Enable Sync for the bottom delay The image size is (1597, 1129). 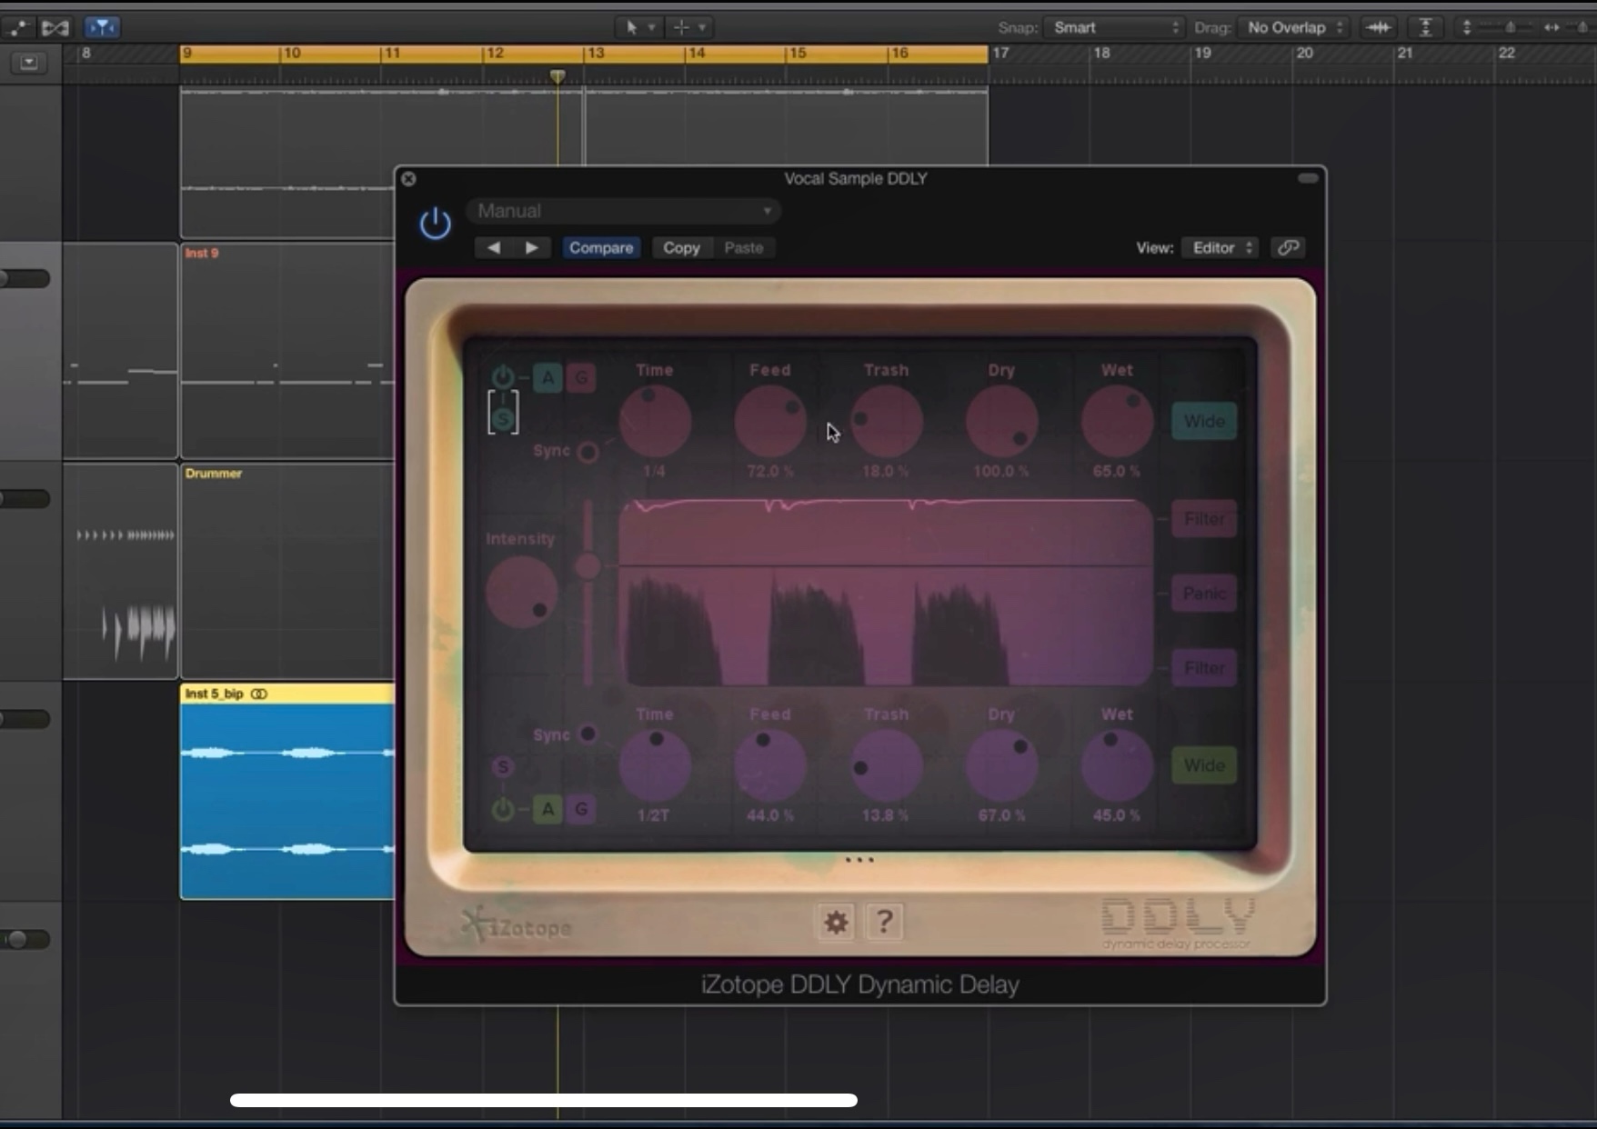588,734
